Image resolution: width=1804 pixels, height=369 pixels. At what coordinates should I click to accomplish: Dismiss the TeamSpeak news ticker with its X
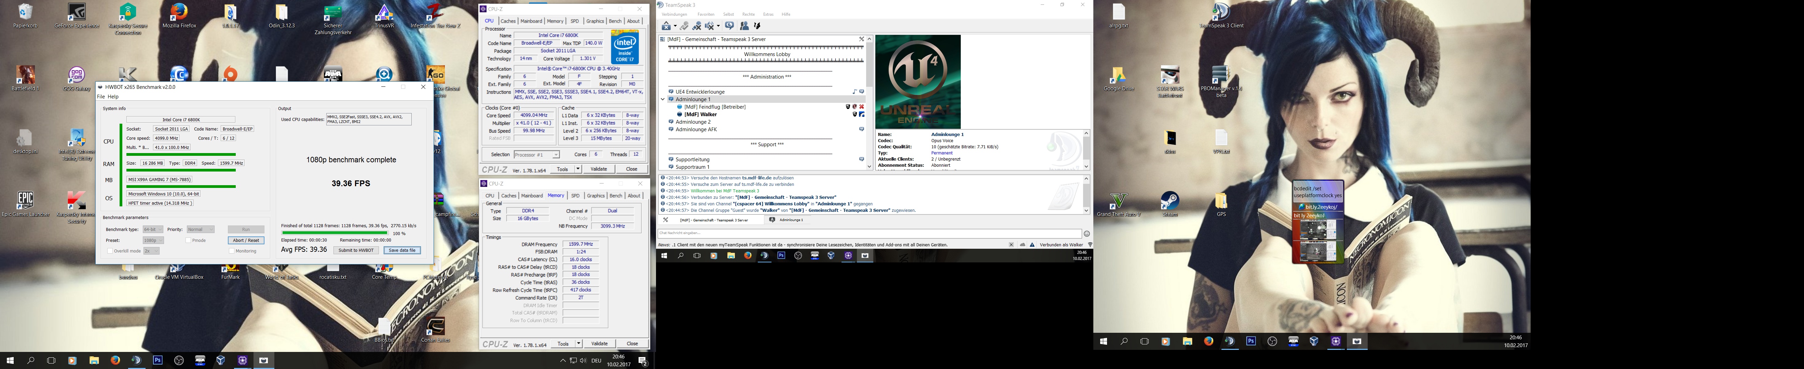[x=1011, y=245]
